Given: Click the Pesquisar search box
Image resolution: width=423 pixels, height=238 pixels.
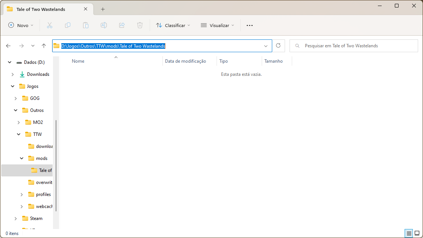Looking at the screenshot, I should point(354,46).
